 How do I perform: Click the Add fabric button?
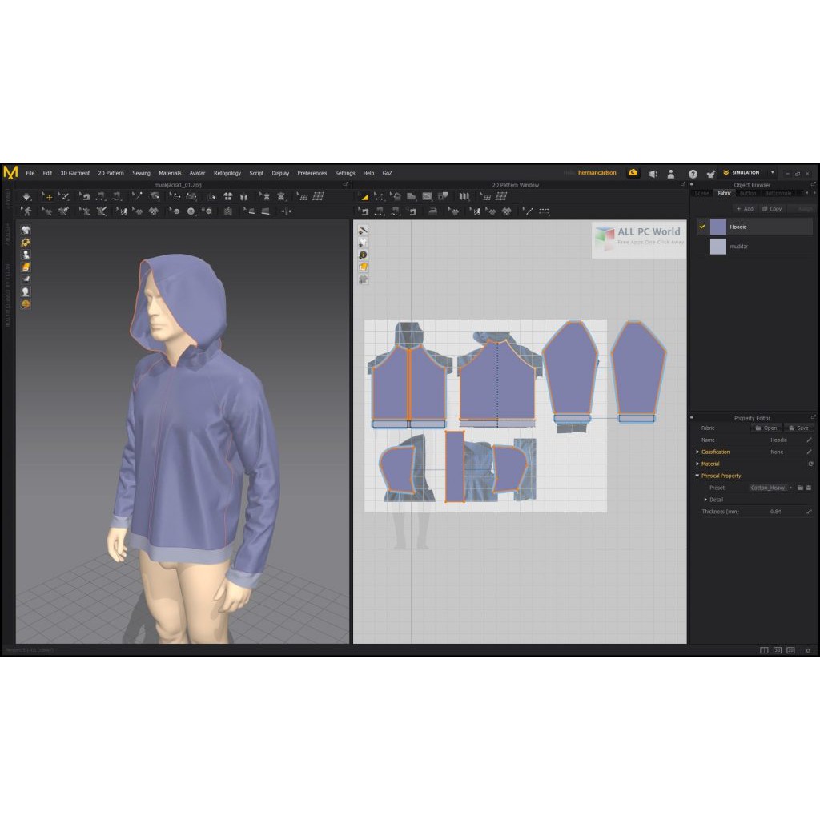tap(744, 209)
